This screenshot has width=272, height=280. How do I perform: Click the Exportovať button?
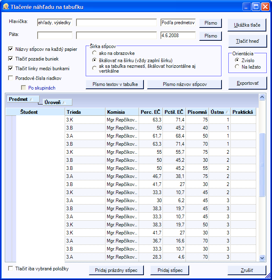click(247, 83)
